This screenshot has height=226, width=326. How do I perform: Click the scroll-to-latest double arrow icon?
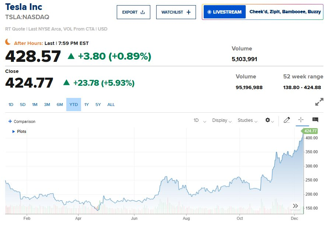click(295, 206)
